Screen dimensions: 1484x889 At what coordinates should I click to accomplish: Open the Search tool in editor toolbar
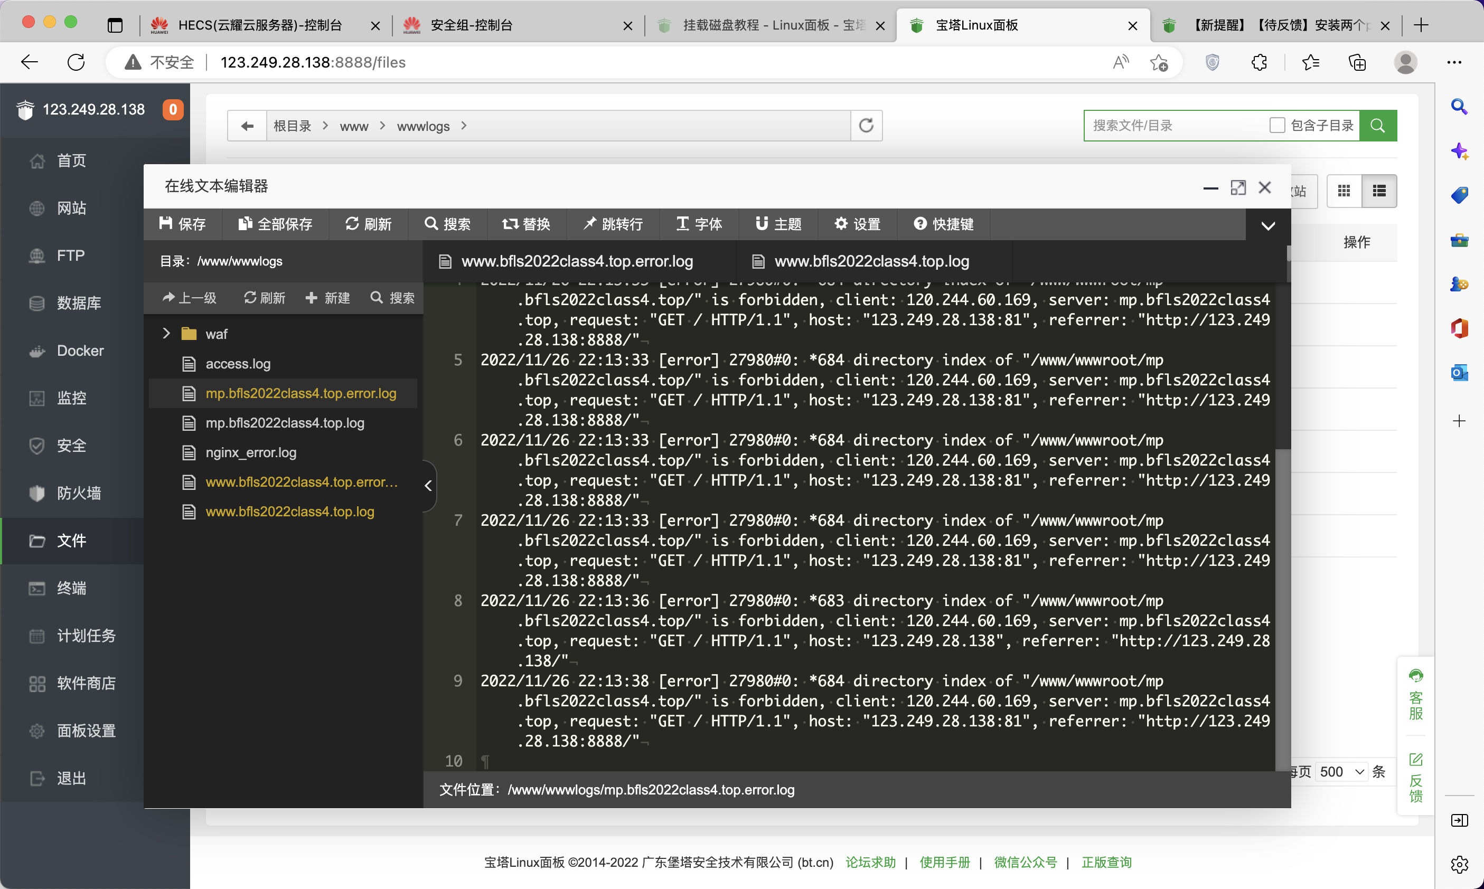pos(447,223)
